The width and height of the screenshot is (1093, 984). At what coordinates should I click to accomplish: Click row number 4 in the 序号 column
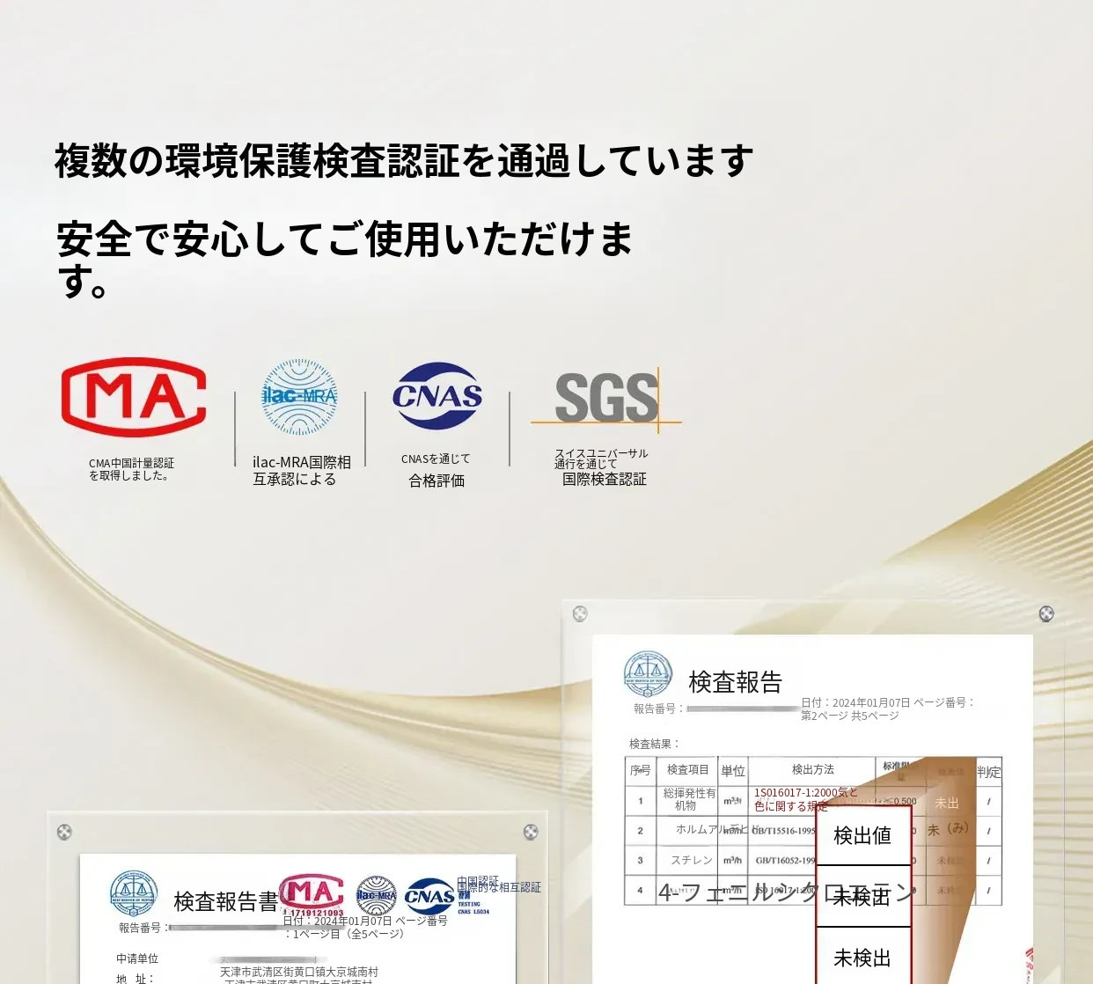coord(641,891)
